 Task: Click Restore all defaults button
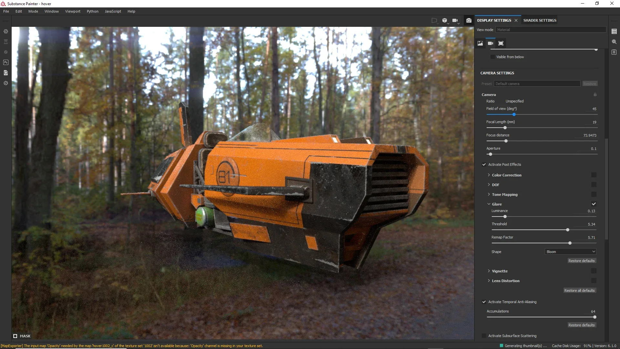coord(580,290)
